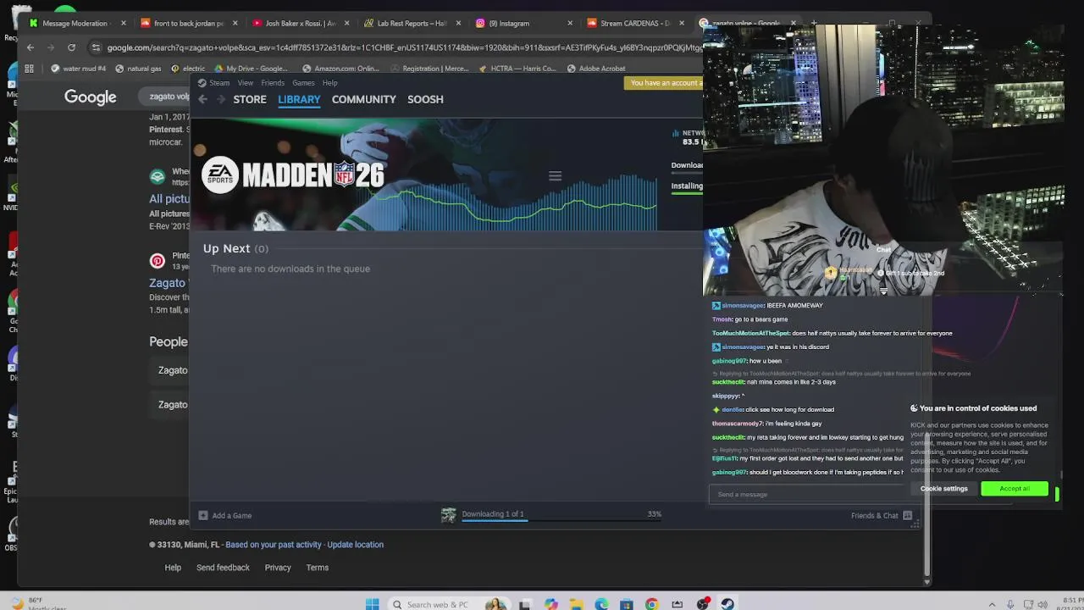
Task: Go to the Steam STORE tab
Action: click(250, 99)
